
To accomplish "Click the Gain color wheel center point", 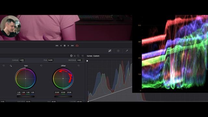I will coord(26,79).
